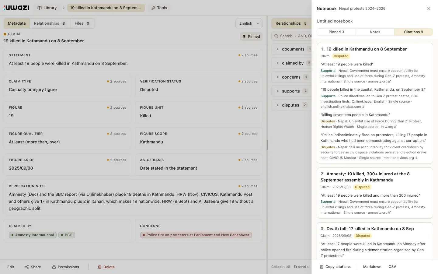Open monitor.civicus.org external link
438x274 pixels.
click(400, 158)
